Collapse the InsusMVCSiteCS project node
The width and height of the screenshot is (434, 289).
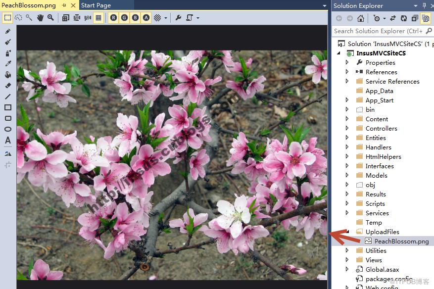point(339,53)
